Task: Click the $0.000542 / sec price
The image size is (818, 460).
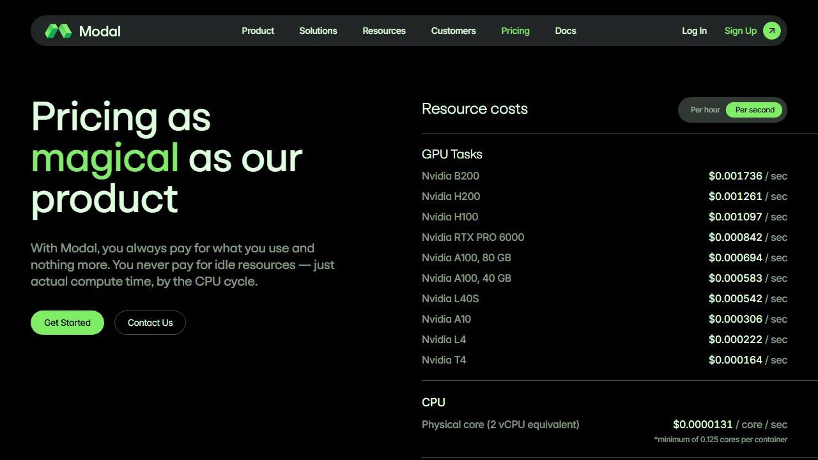Action: [748, 298]
